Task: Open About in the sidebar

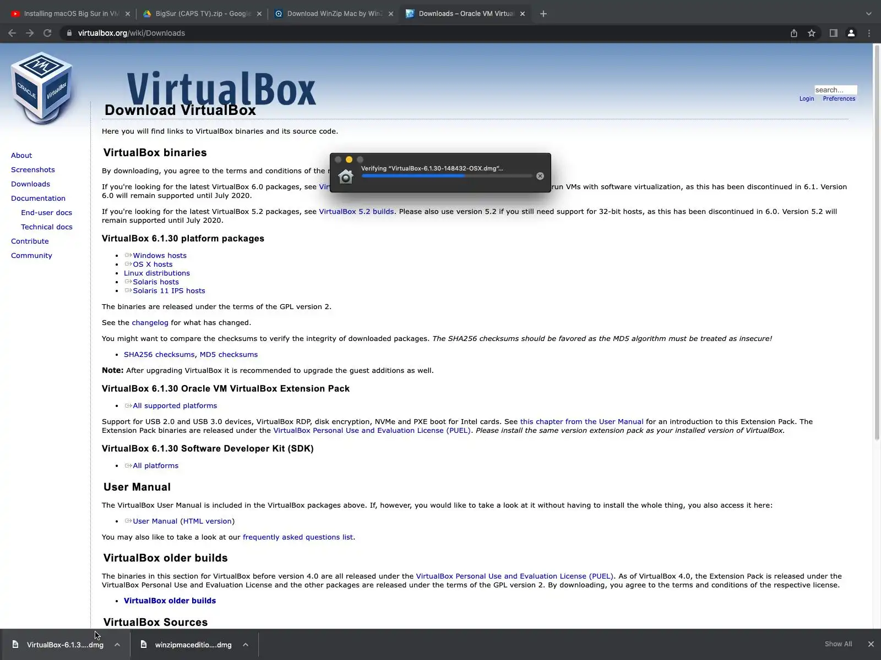Action: click(x=21, y=156)
